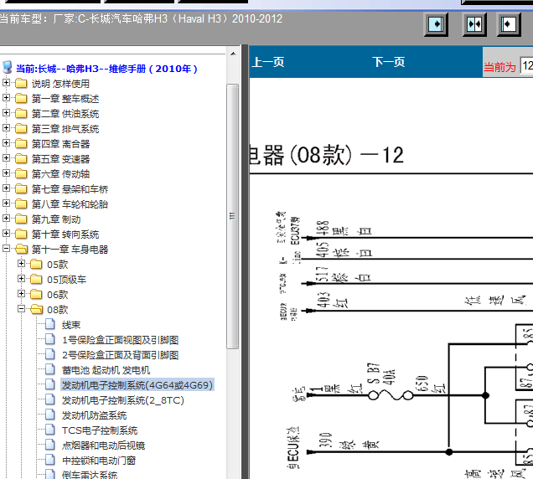Click folder icon of 05顶级车
The width and height of the screenshot is (533, 479).
36,279
